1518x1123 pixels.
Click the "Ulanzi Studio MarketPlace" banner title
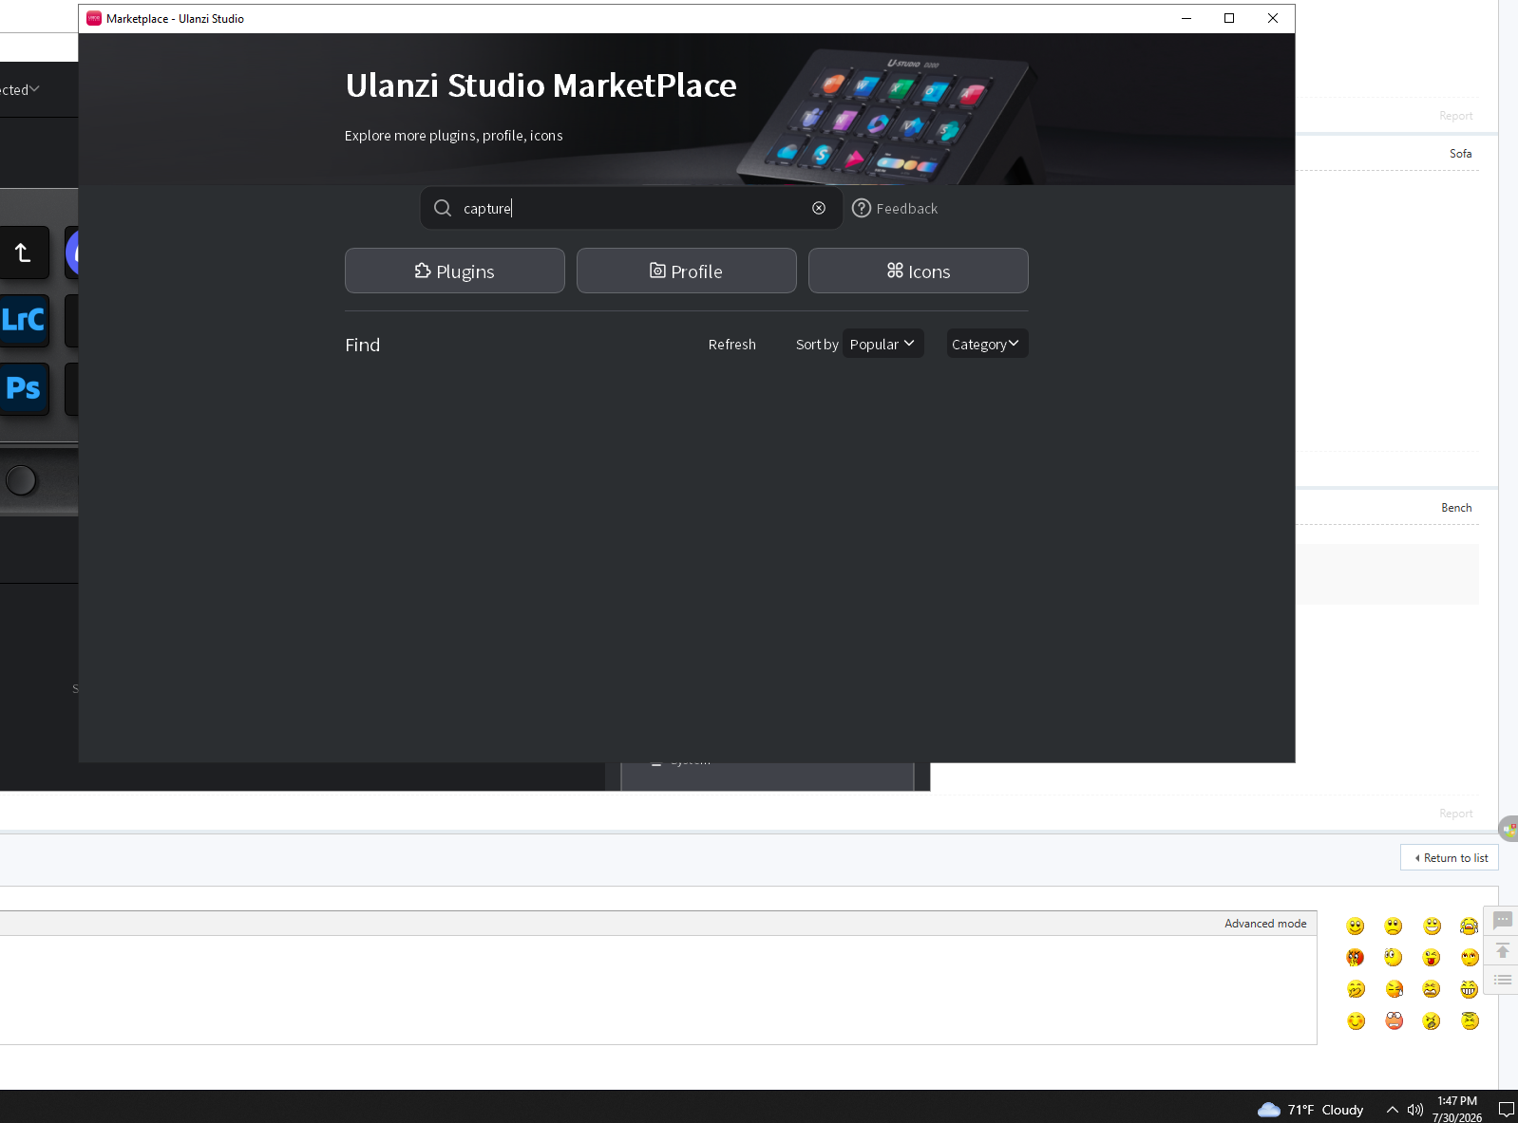pyautogui.click(x=541, y=85)
